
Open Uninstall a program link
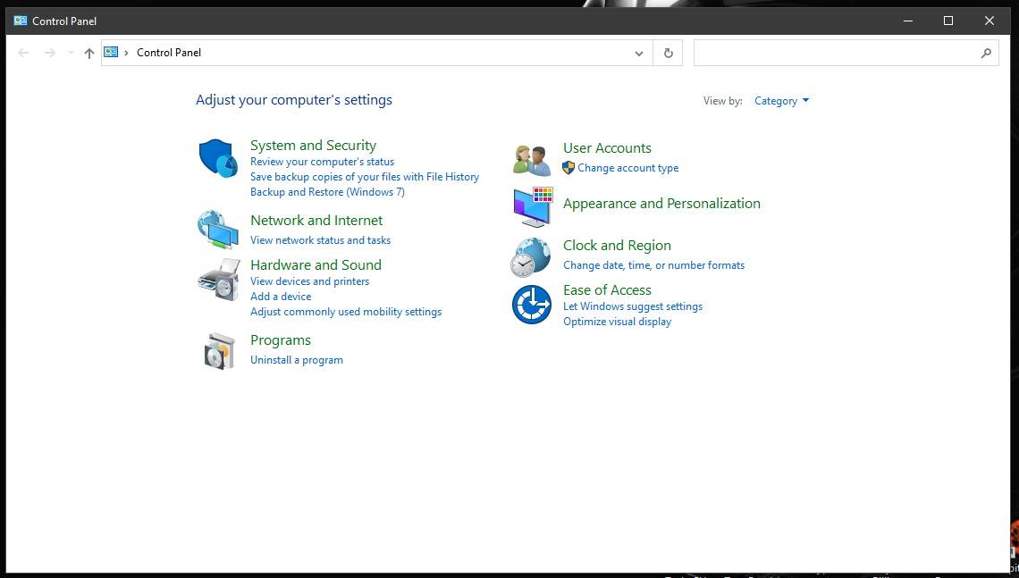click(x=297, y=360)
